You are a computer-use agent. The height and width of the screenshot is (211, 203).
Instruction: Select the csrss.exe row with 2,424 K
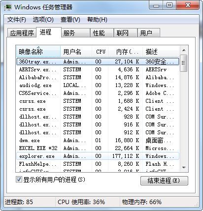(x=98, y=109)
